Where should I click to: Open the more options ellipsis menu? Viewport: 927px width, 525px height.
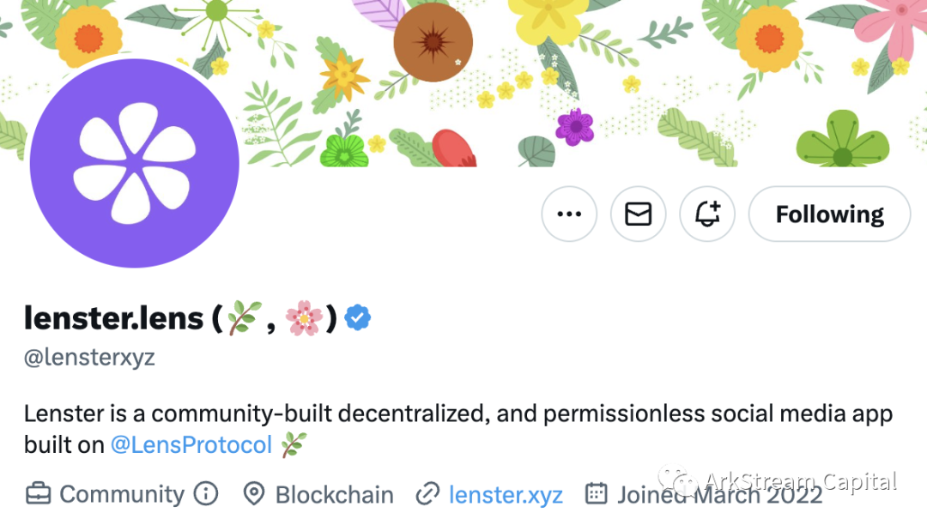point(568,214)
